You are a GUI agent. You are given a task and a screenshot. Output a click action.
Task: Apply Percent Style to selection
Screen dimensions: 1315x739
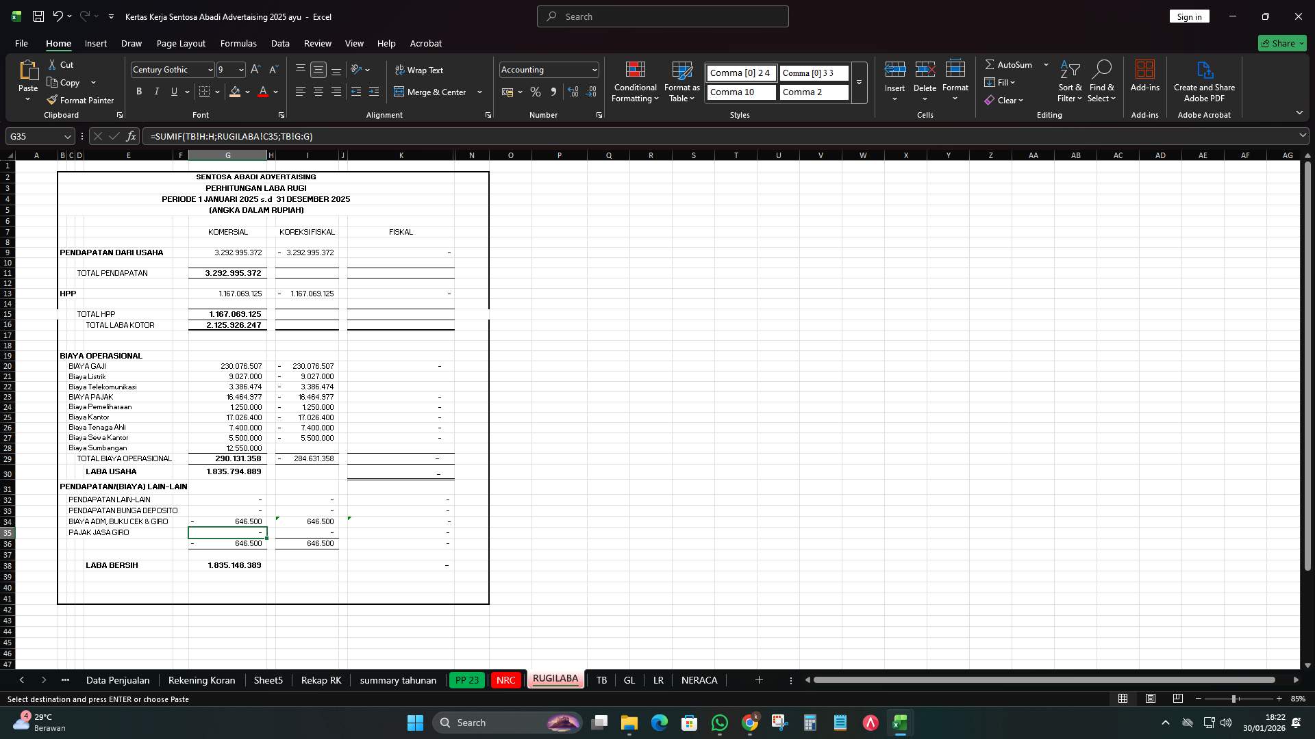pos(536,91)
